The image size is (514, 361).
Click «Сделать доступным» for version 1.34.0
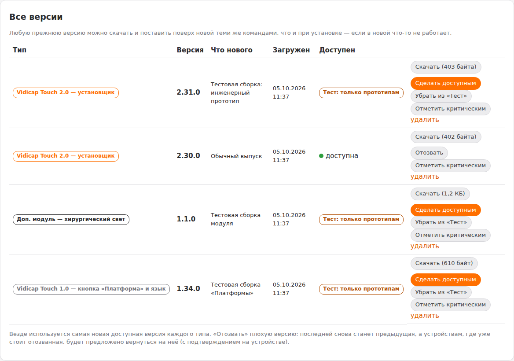point(445,280)
